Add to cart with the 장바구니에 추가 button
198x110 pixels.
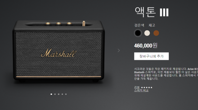click(x=151, y=56)
